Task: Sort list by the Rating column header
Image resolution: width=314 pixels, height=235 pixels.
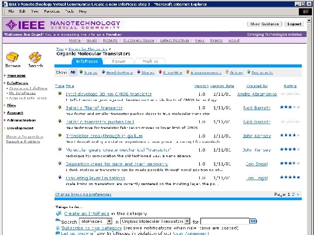Action: (290, 86)
